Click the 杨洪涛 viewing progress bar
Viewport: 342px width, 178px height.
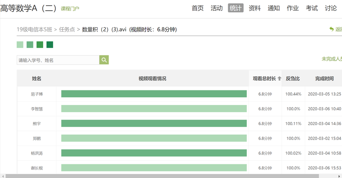[x=154, y=153]
